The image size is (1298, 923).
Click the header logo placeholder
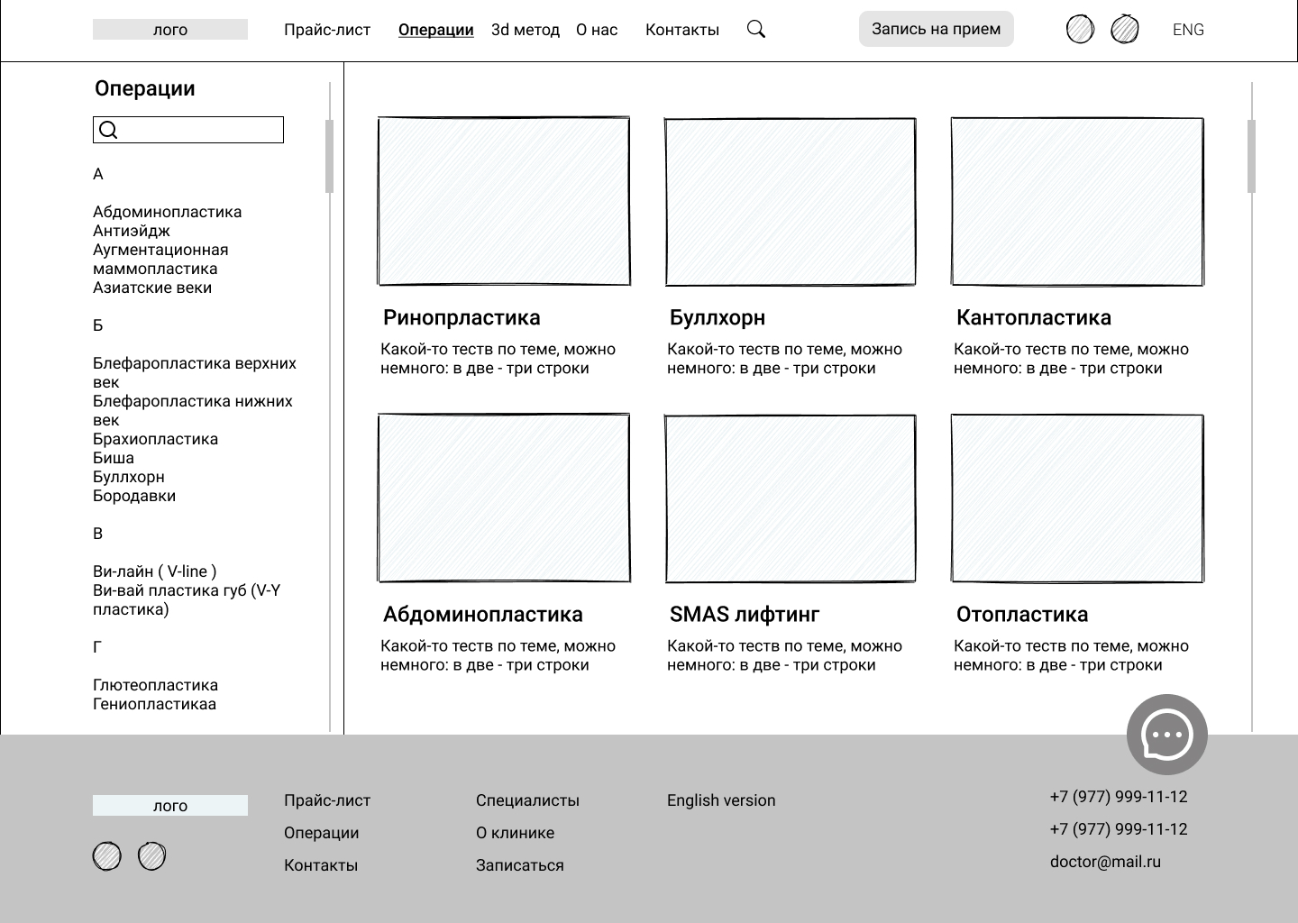tap(170, 30)
